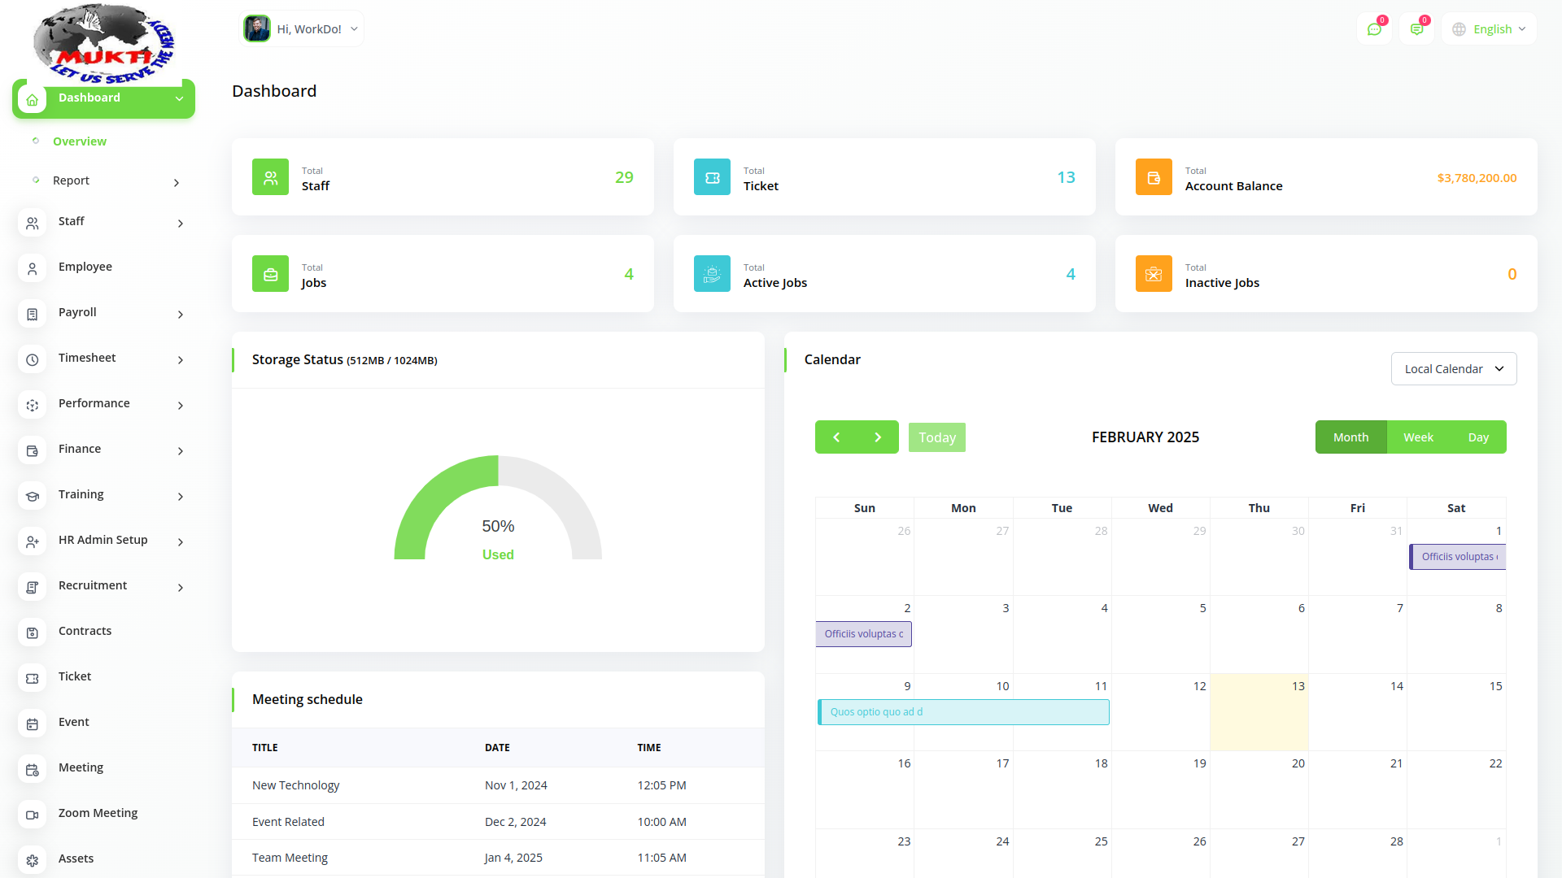Open the Local Calendar dropdown
Screen dimensions: 1562x878
(1453, 369)
